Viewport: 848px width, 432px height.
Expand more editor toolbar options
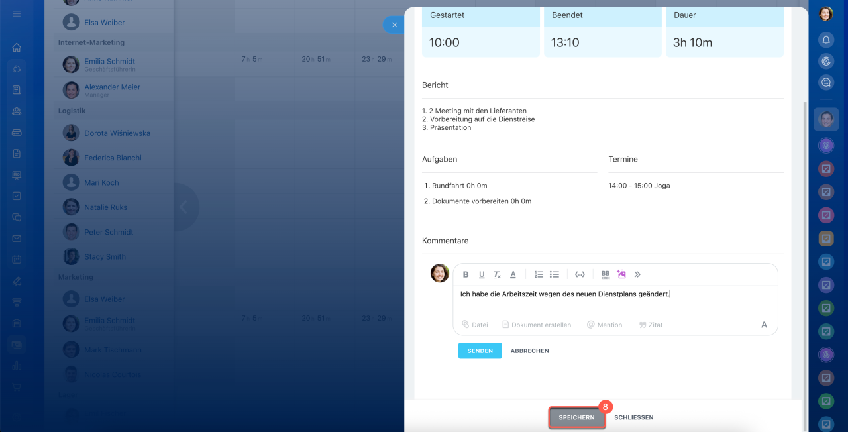coord(637,274)
